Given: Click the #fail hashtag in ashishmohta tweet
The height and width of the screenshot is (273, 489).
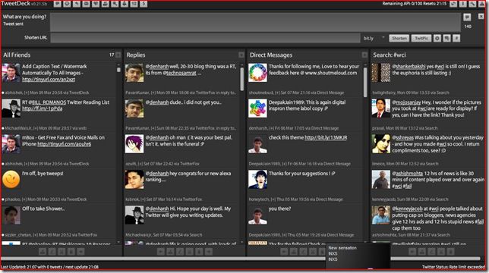Looking at the screenshot, I should coord(407,186).
